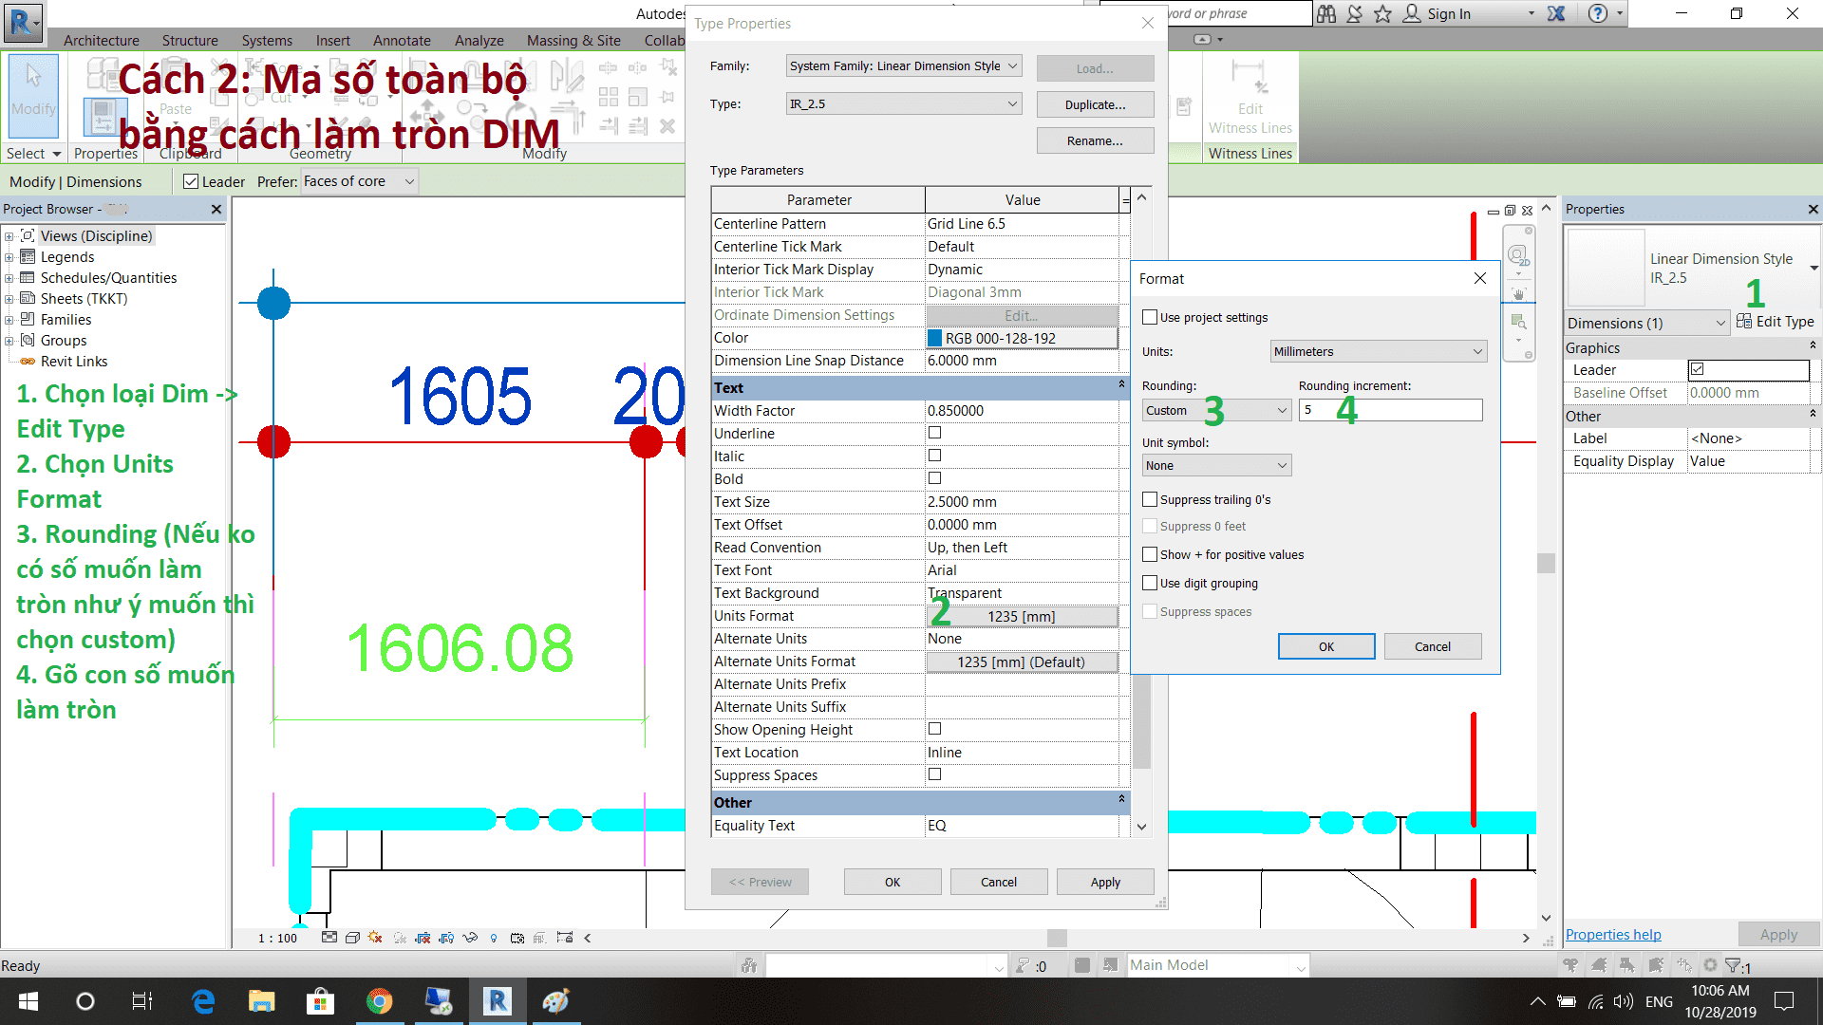Open the Annotate ribbon tab
Screen dimensions: 1823x1025
tap(401, 40)
